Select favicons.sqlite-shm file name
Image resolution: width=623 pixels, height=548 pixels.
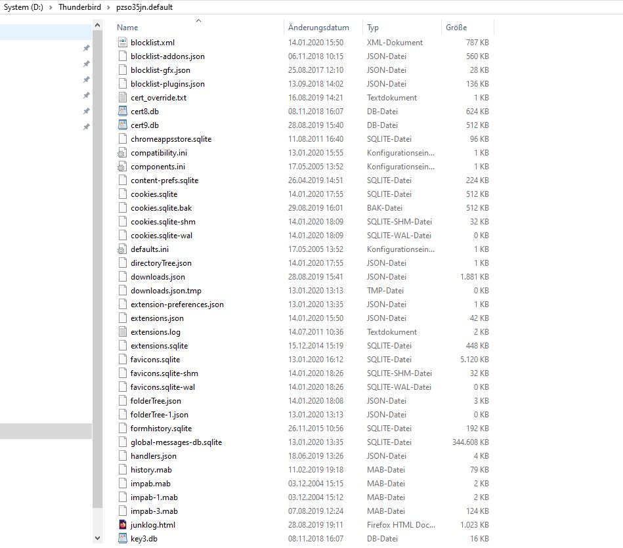164,373
